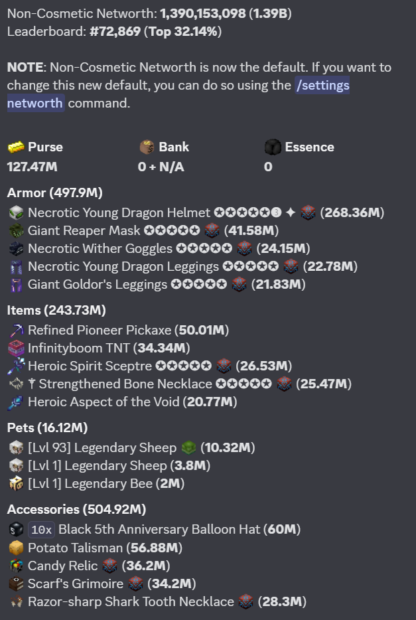
Task: Click the Heroic Aspect of the Void icon
Action: 16,402
